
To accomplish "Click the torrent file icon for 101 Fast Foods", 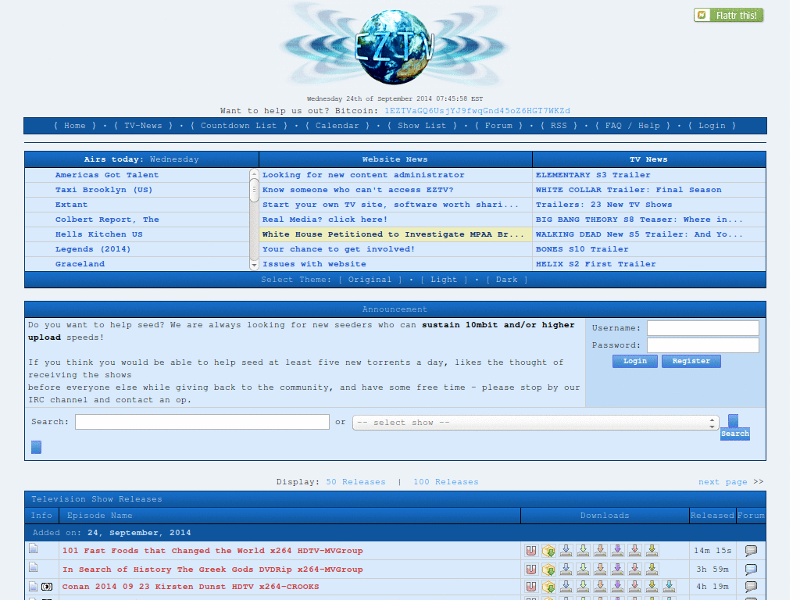I will tap(548, 551).
